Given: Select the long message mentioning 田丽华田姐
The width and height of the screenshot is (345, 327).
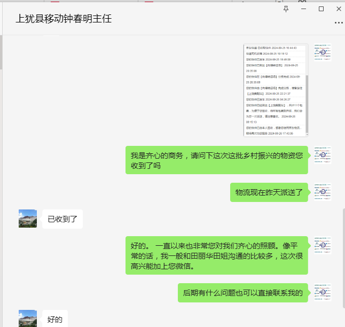Looking at the screenshot, I should coord(217,255).
